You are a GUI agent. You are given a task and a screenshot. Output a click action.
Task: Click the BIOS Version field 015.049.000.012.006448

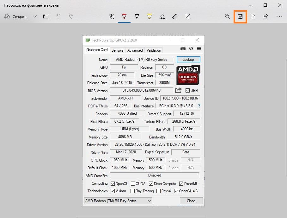click(x=142, y=90)
